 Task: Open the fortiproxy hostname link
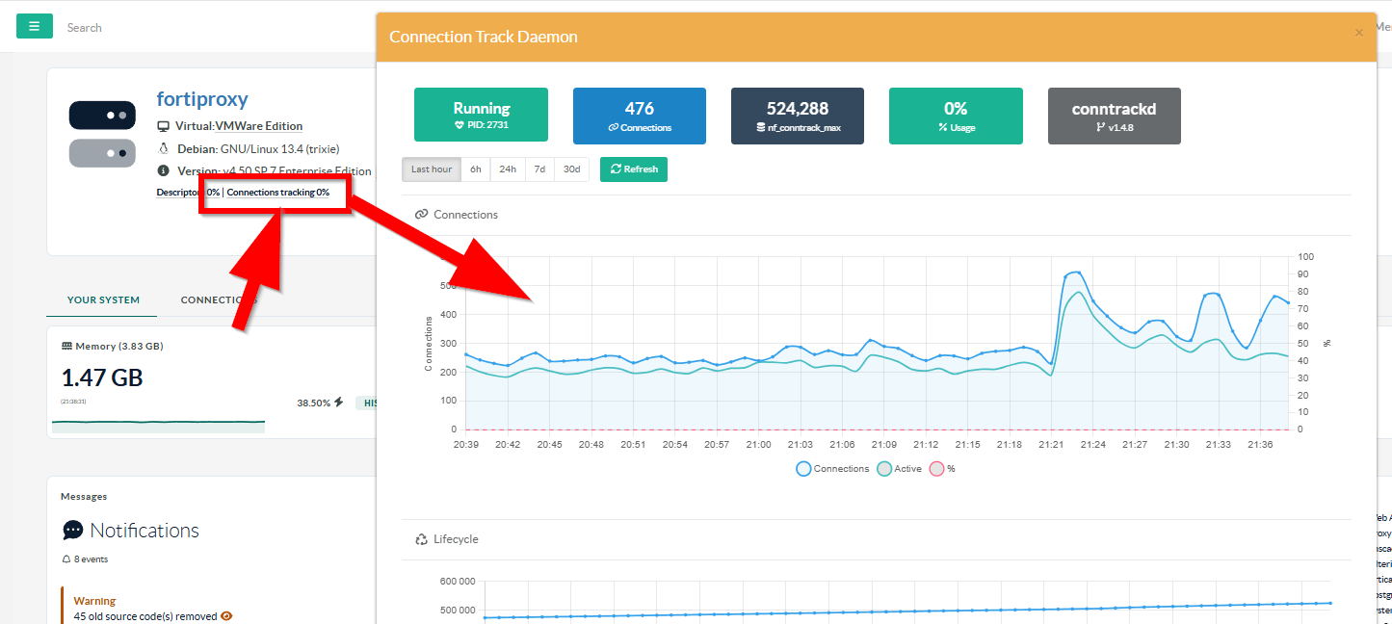[x=202, y=99]
